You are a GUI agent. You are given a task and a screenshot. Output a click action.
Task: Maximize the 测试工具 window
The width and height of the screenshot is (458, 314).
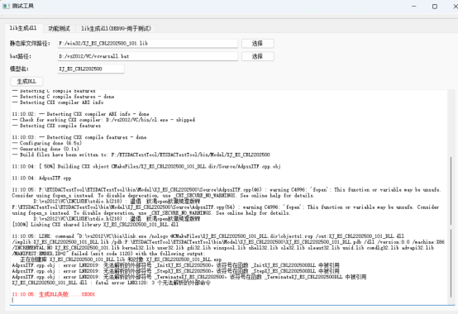(x=435, y=6)
